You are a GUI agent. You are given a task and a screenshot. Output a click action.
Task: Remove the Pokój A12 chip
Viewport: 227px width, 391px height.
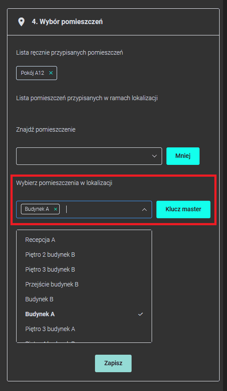click(x=51, y=73)
